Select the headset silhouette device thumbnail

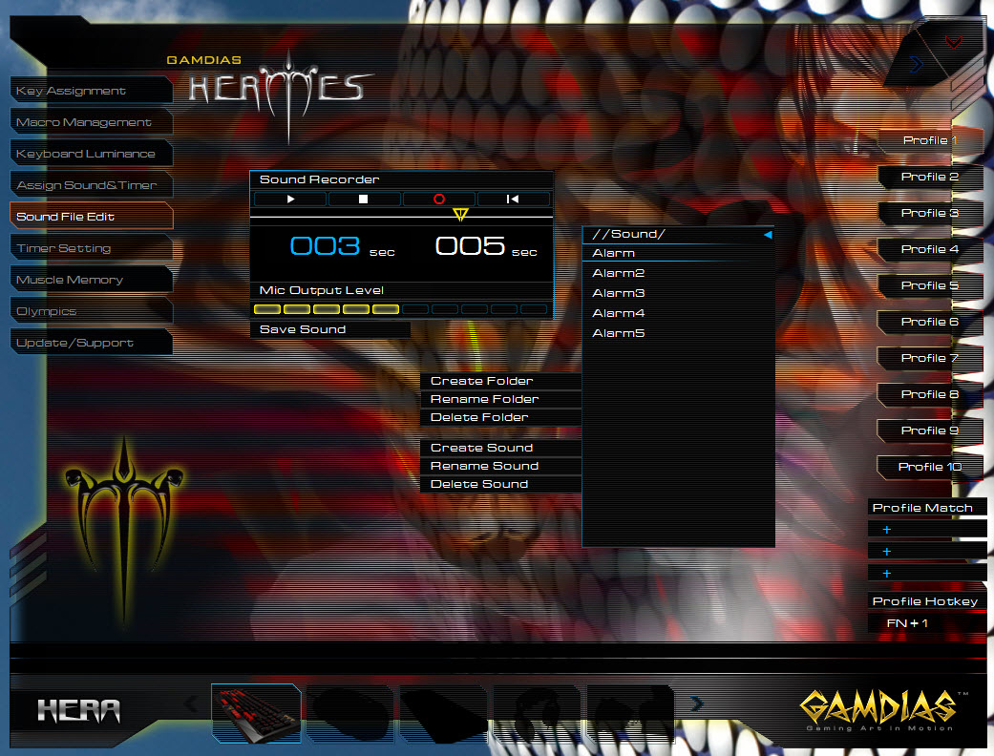[x=538, y=713]
